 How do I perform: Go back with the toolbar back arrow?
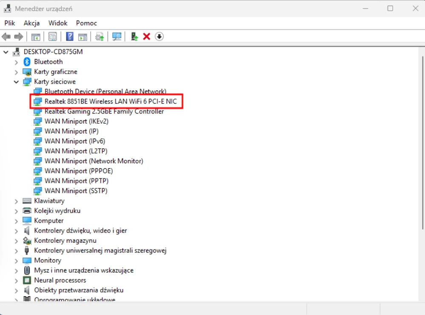coord(6,37)
